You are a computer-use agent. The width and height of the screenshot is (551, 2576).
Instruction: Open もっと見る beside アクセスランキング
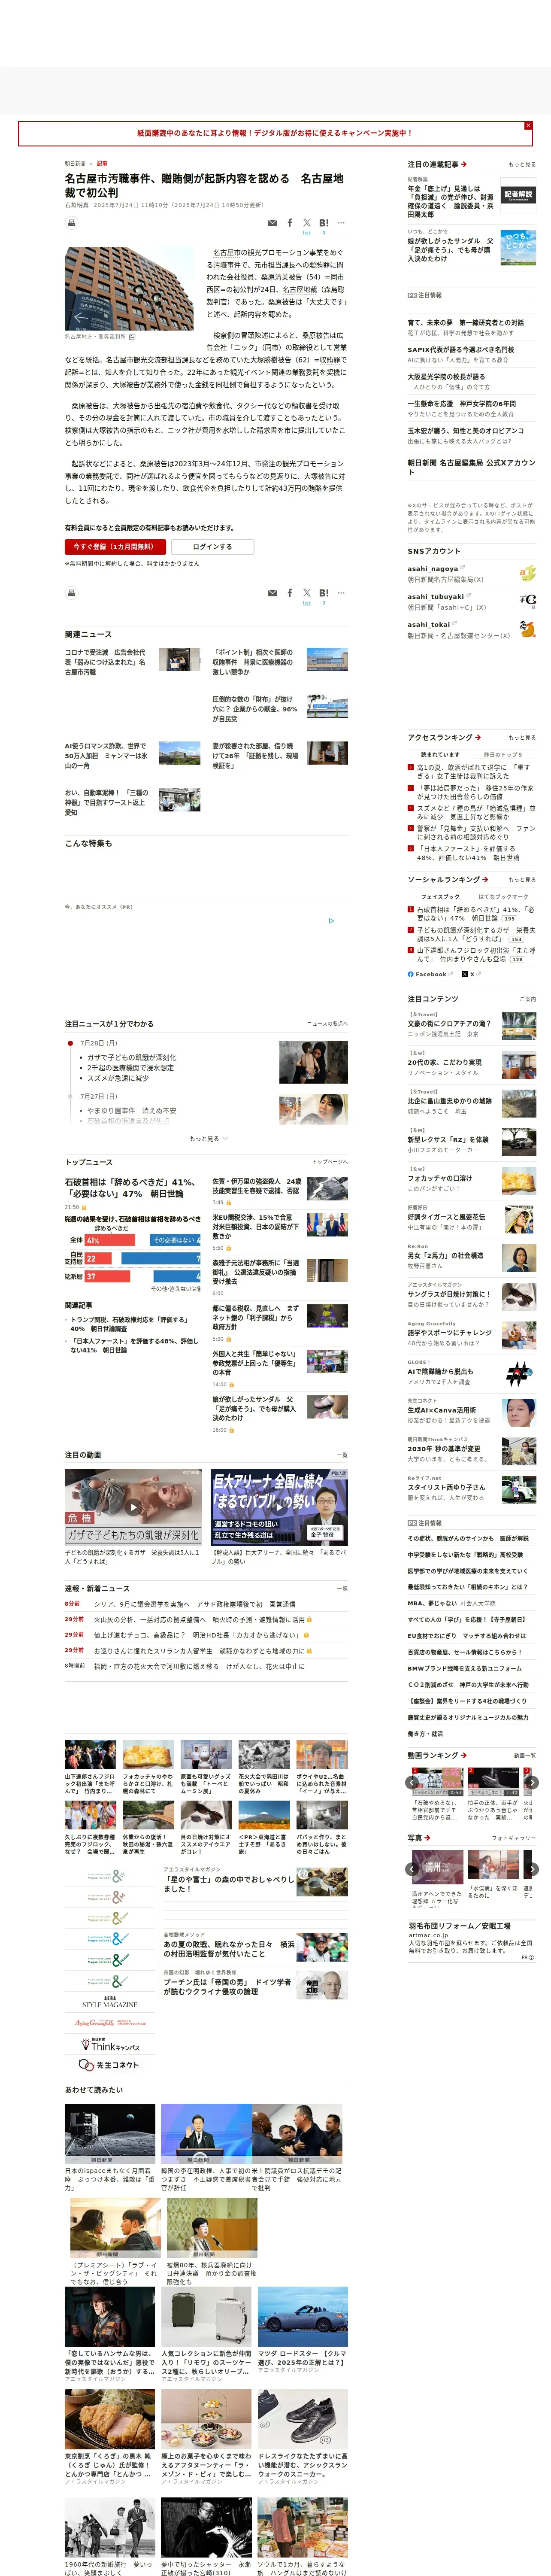pyautogui.click(x=521, y=738)
